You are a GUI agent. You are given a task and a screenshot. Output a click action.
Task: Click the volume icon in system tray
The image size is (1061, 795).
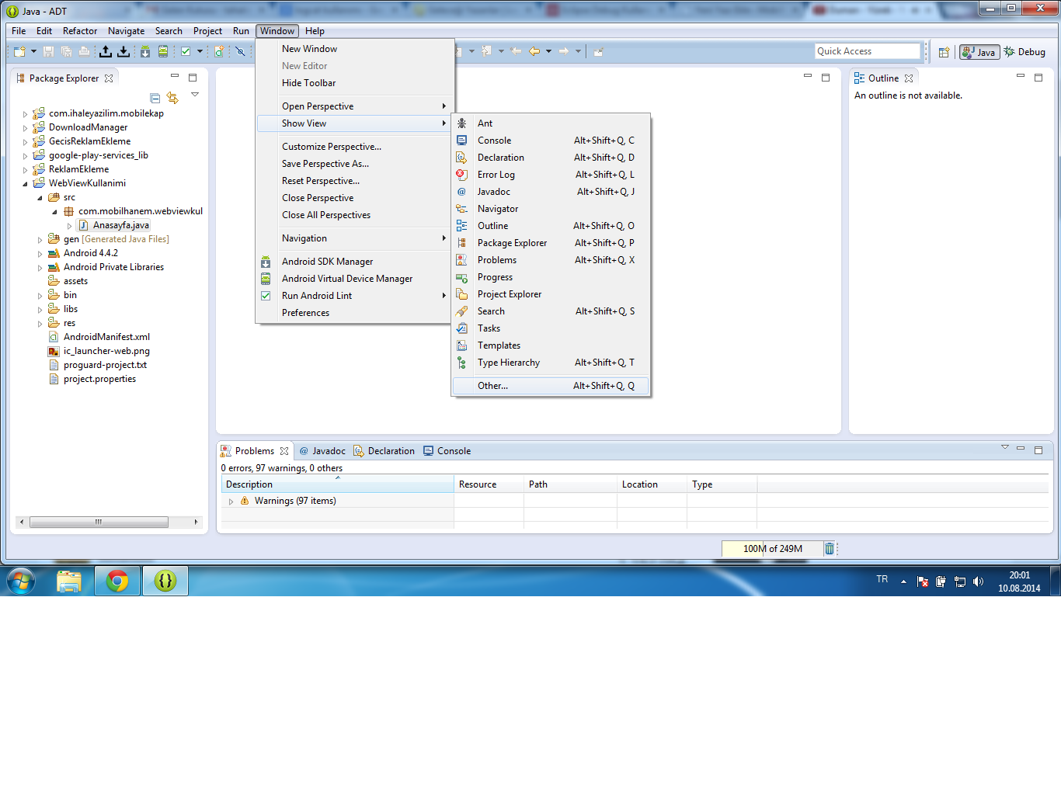(x=978, y=581)
